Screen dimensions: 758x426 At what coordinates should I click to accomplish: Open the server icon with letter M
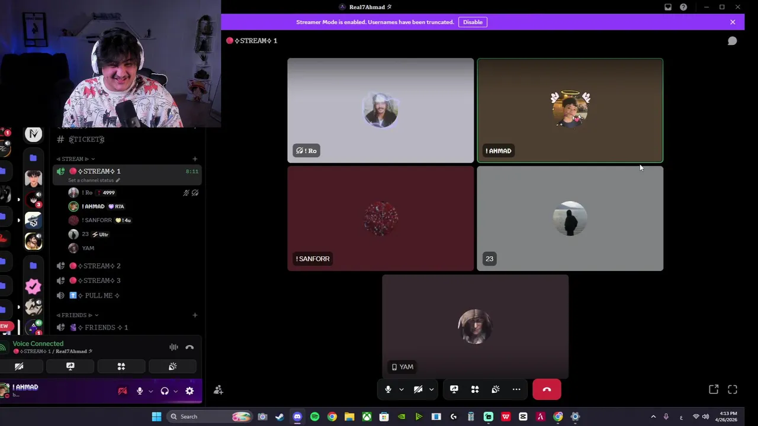[x=33, y=134]
